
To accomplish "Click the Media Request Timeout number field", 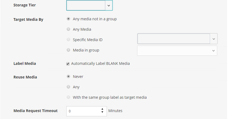I will tap(83, 111).
